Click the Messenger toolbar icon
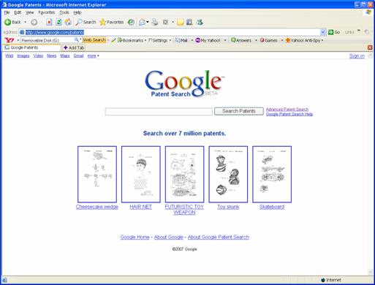 [x=200, y=22]
